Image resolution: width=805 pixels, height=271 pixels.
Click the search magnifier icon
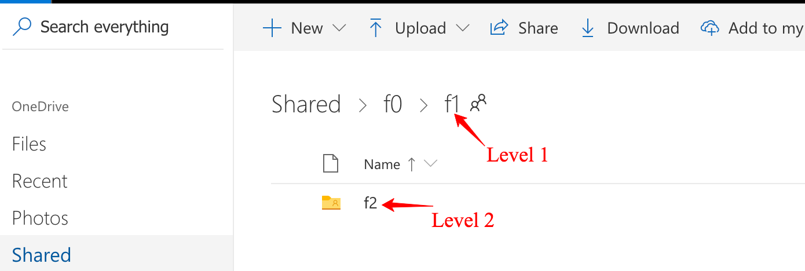21,27
